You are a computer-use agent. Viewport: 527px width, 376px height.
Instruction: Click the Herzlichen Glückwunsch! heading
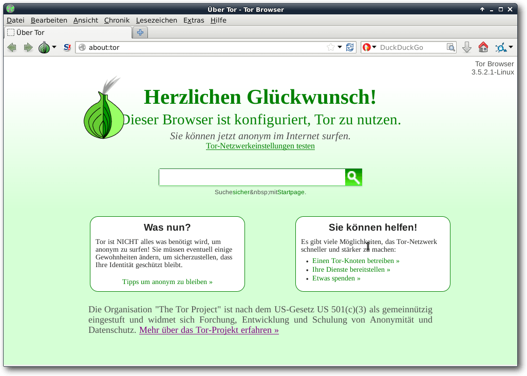(260, 97)
